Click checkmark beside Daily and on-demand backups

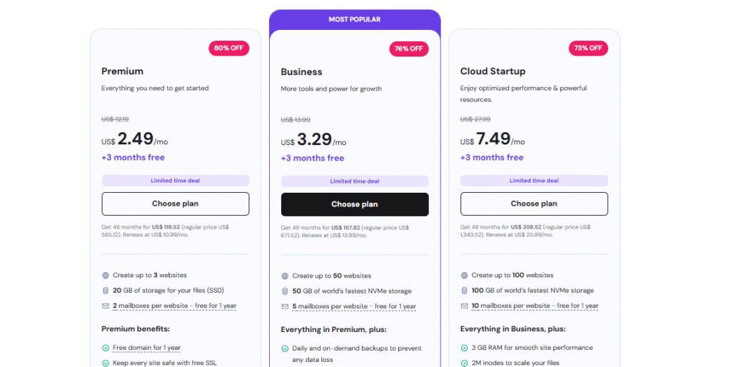pos(285,348)
